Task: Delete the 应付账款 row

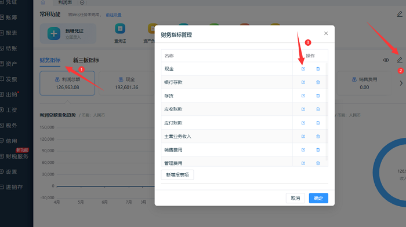Action: click(318, 123)
